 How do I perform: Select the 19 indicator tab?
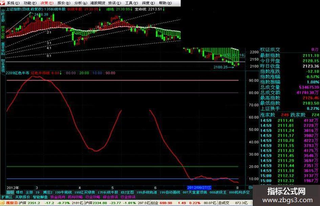point(38,192)
